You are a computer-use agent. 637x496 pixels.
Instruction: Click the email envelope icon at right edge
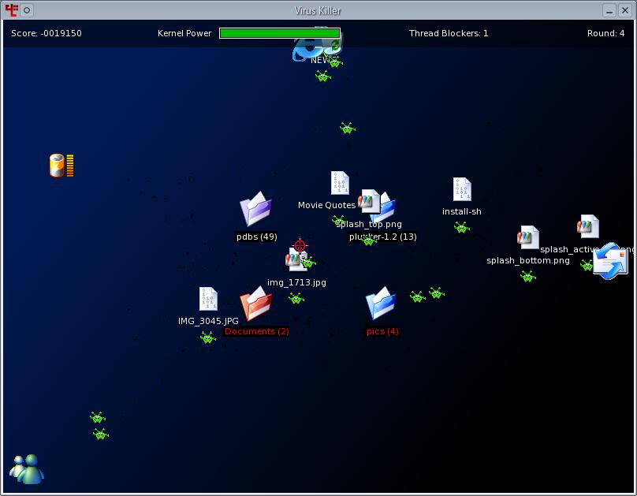pos(610,261)
